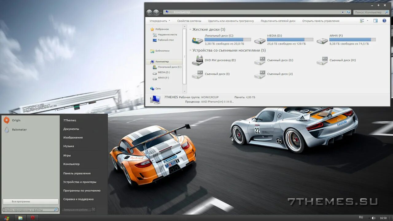
Task: Open Explorer help question icon
Action: coord(384,21)
